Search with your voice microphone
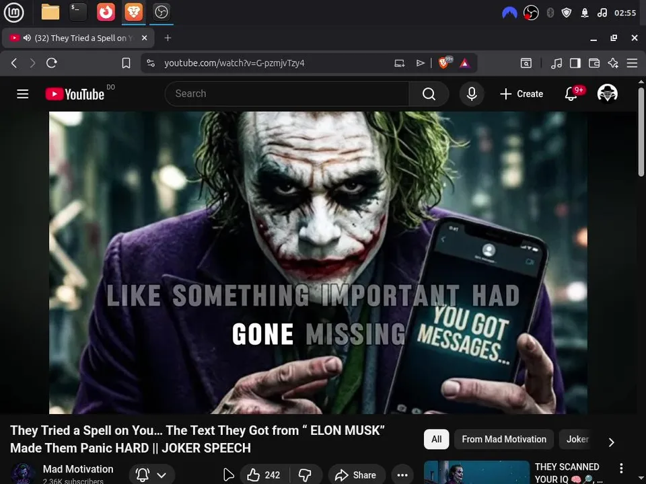Image resolution: width=646 pixels, height=484 pixels. pos(472,94)
